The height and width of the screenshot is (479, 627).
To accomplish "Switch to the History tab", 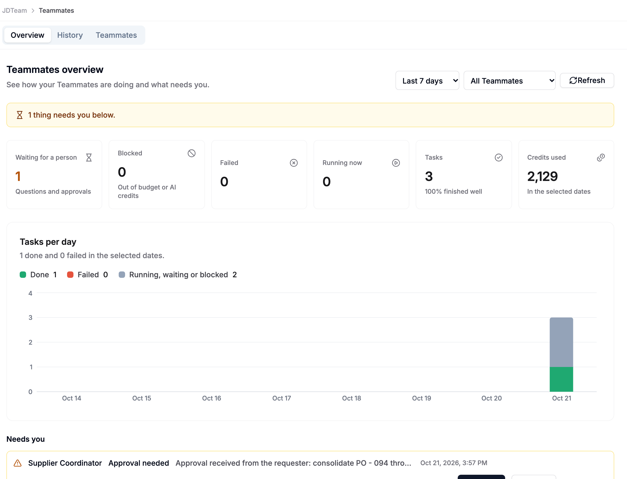I will [70, 35].
